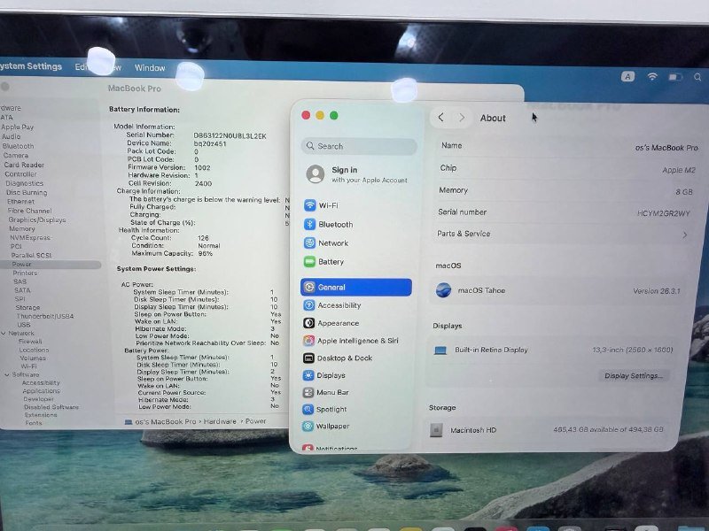Screen dimensions: 709x531
Task: Select Fibre Channel in System Information sidebar
Action: pos(30,211)
